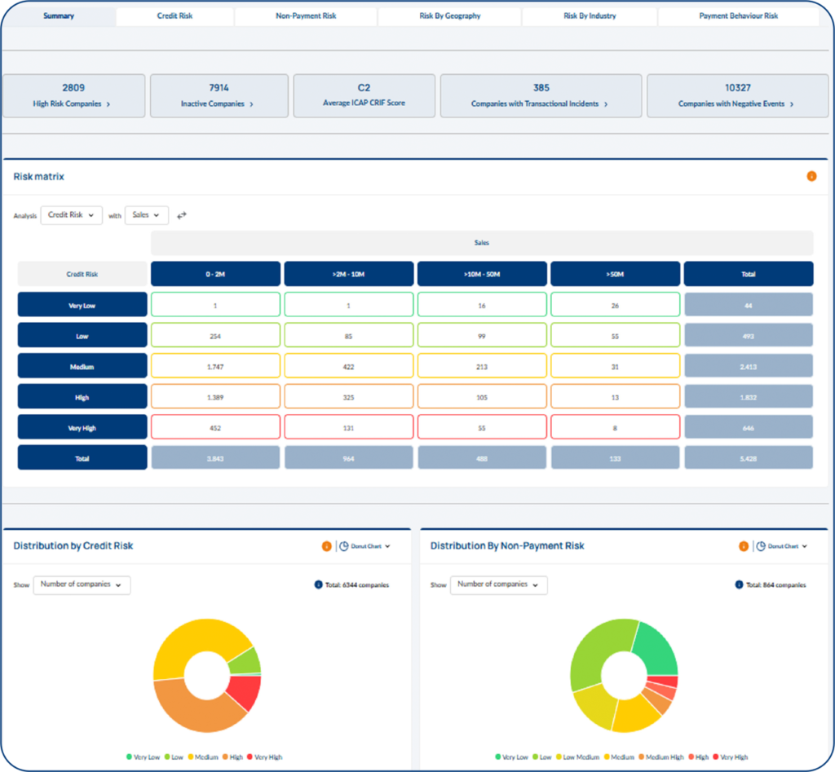Toggle Very High legend in Credit Risk chart
835x772 pixels.
pyautogui.click(x=264, y=757)
